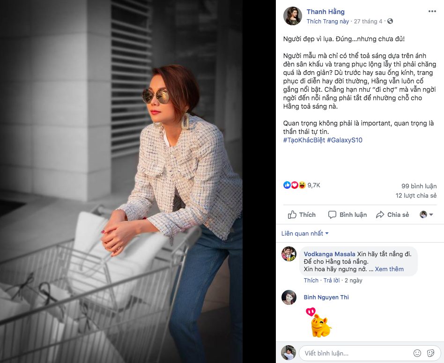Open the "Liên quan nhất" comment sort dropdown

click(x=305, y=233)
